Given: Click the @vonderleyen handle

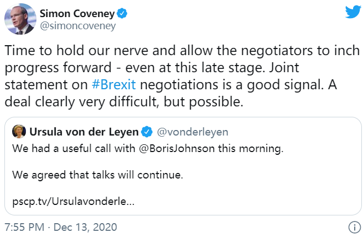Looking at the screenshot, I should tap(191, 132).
